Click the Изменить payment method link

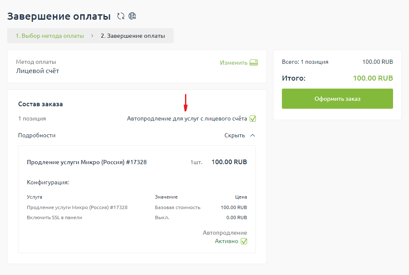pos(234,63)
